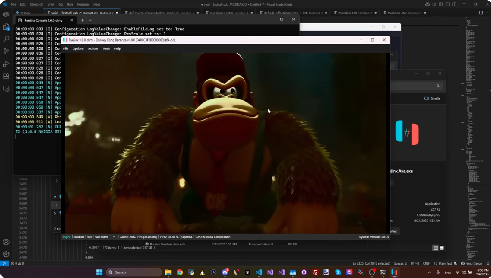
Task: Click the Accounts icon in activity bar
Action: click(x=6, y=242)
